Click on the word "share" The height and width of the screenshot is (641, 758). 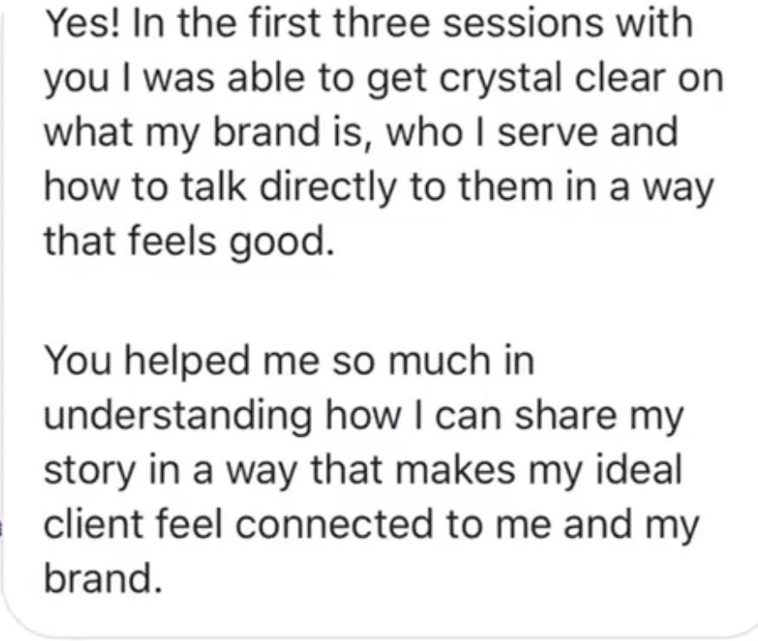click(566, 415)
